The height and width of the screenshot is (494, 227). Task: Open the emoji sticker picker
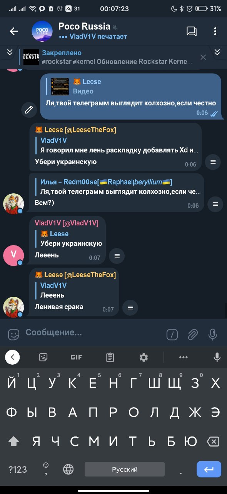pos(14,334)
